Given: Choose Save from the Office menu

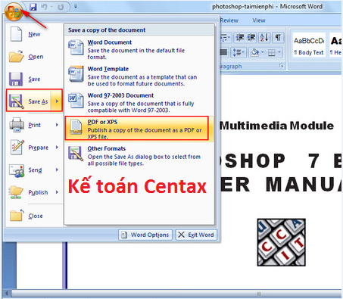Looking at the screenshot, I should [x=34, y=79].
